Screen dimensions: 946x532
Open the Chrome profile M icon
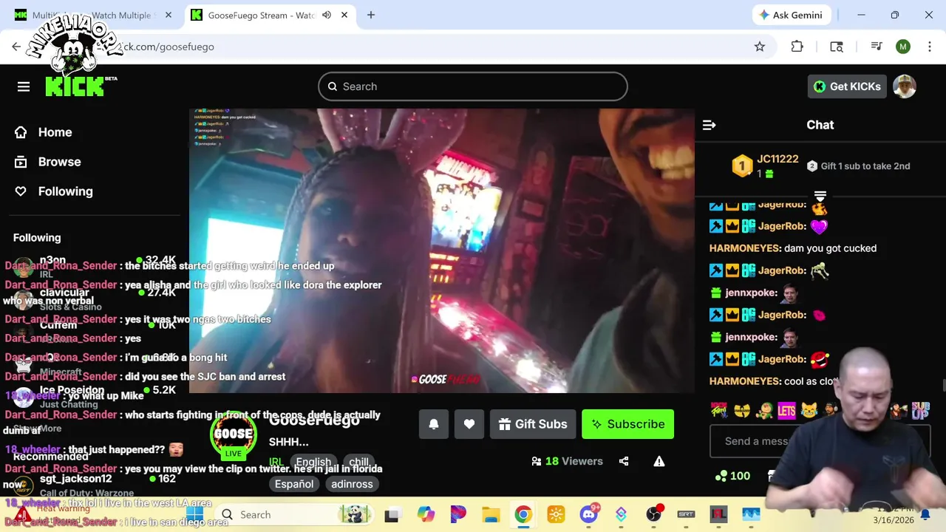pyautogui.click(x=903, y=47)
